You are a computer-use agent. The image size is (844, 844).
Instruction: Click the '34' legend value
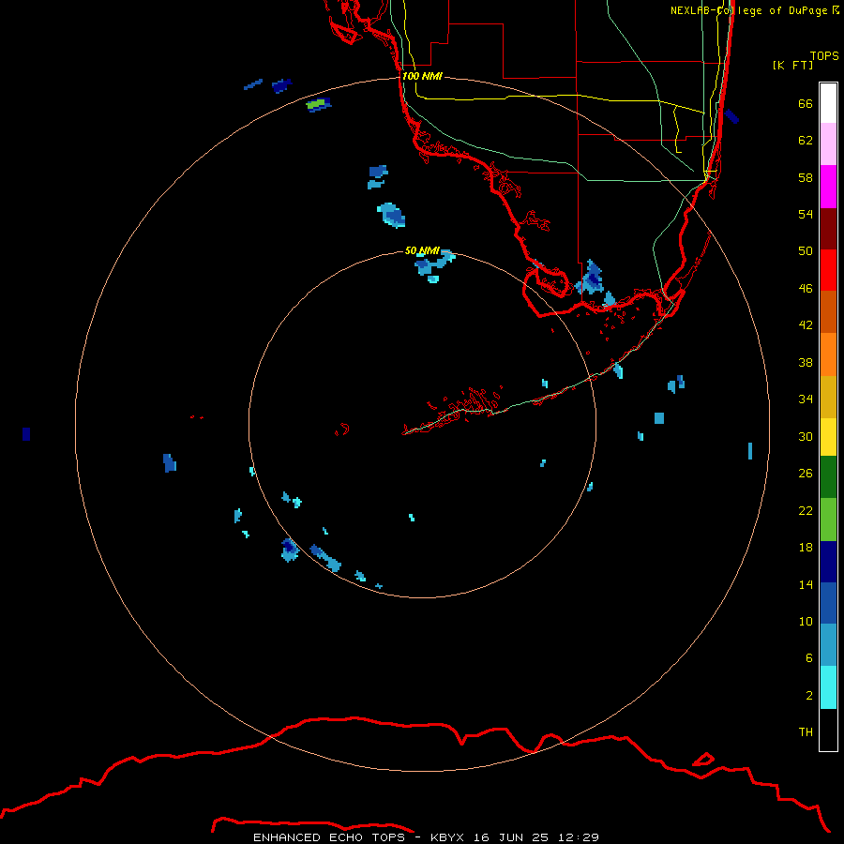point(806,399)
